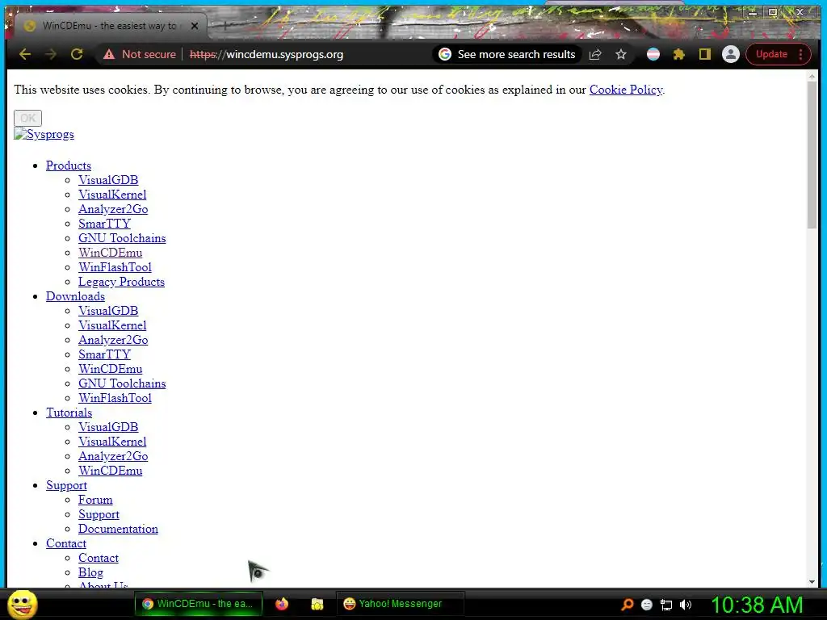Open the Documentation link

[x=118, y=529]
